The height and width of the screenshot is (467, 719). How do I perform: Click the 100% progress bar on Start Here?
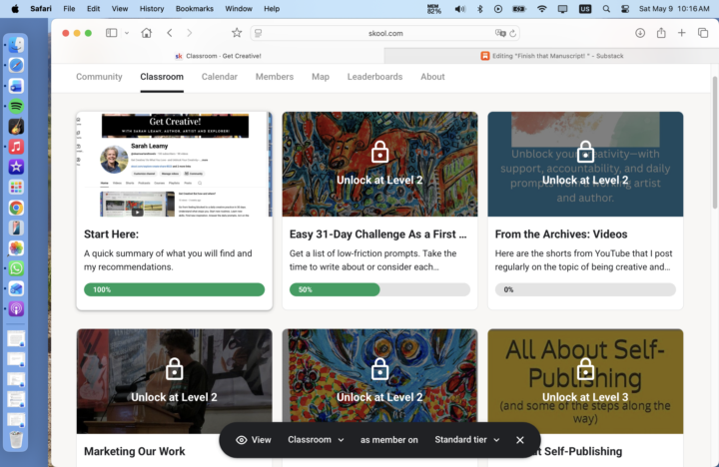point(174,289)
